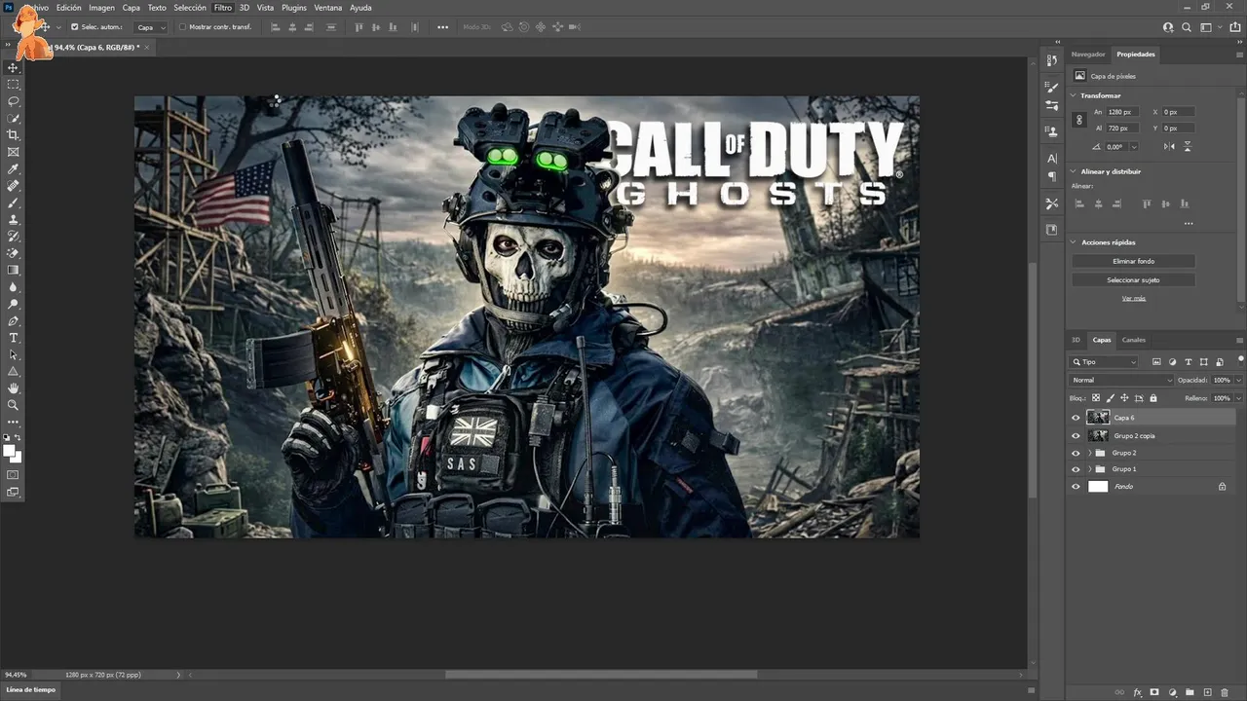Select the Blur tool

click(x=14, y=287)
